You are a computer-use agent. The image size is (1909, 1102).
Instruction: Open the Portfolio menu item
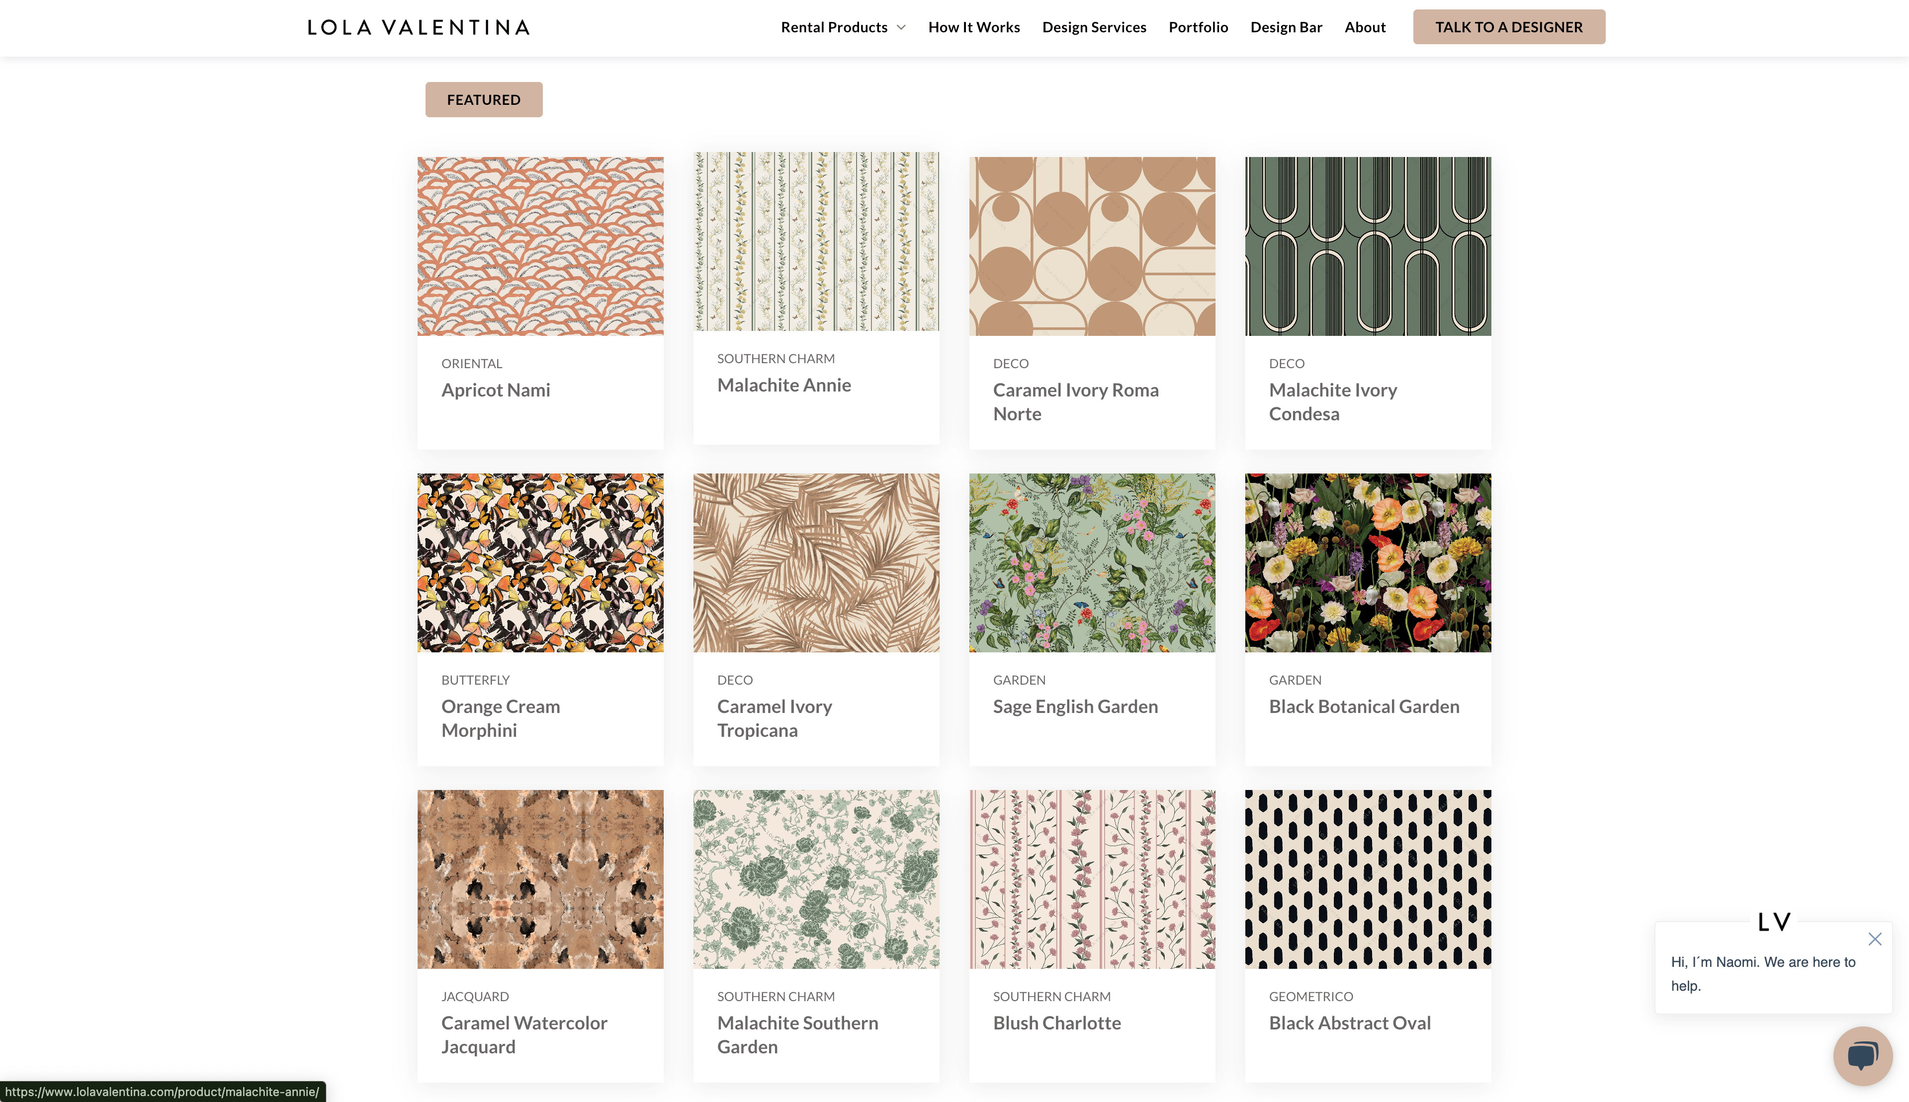pos(1198,27)
